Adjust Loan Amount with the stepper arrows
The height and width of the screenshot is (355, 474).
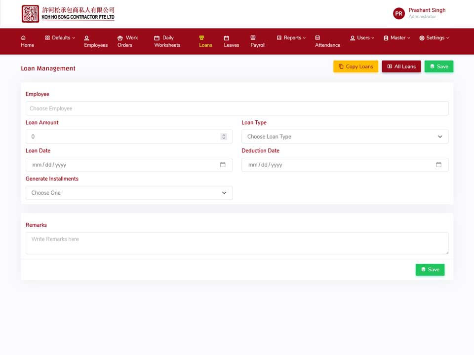point(224,137)
